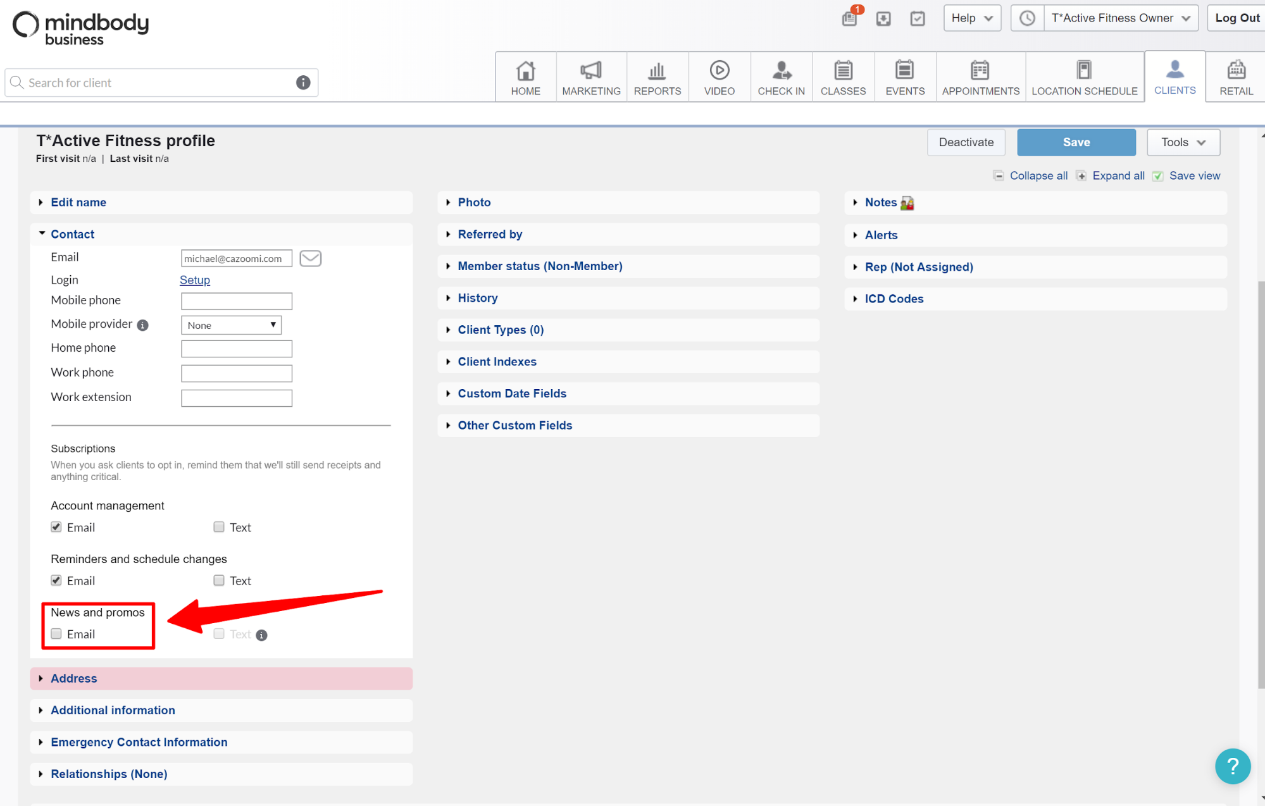Click the info icon in client search box
The width and height of the screenshot is (1265, 806).
tap(303, 82)
